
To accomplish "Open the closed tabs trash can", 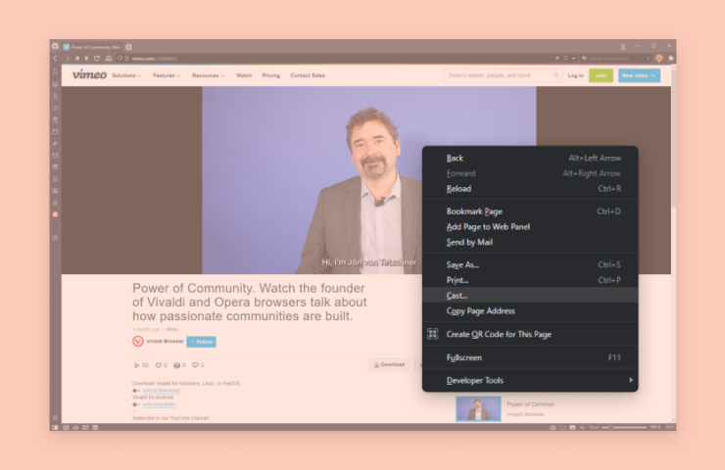I will coord(623,47).
